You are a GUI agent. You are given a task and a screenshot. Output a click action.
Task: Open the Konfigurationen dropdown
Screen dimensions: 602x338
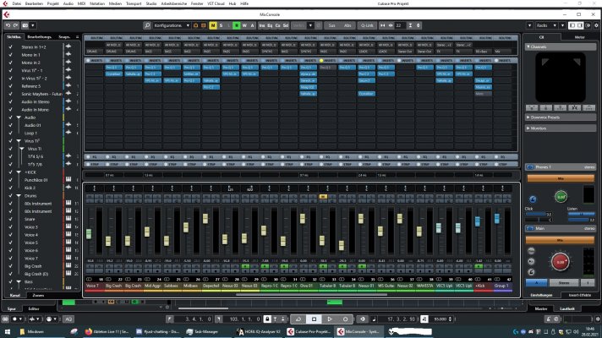coord(172,25)
